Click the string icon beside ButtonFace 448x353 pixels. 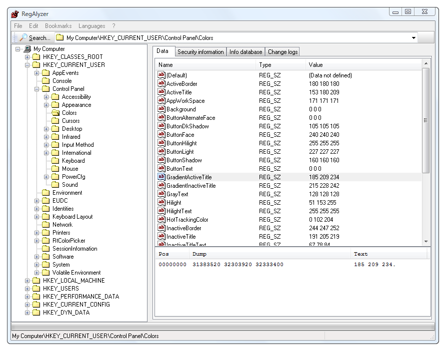[x=161, y=134]
